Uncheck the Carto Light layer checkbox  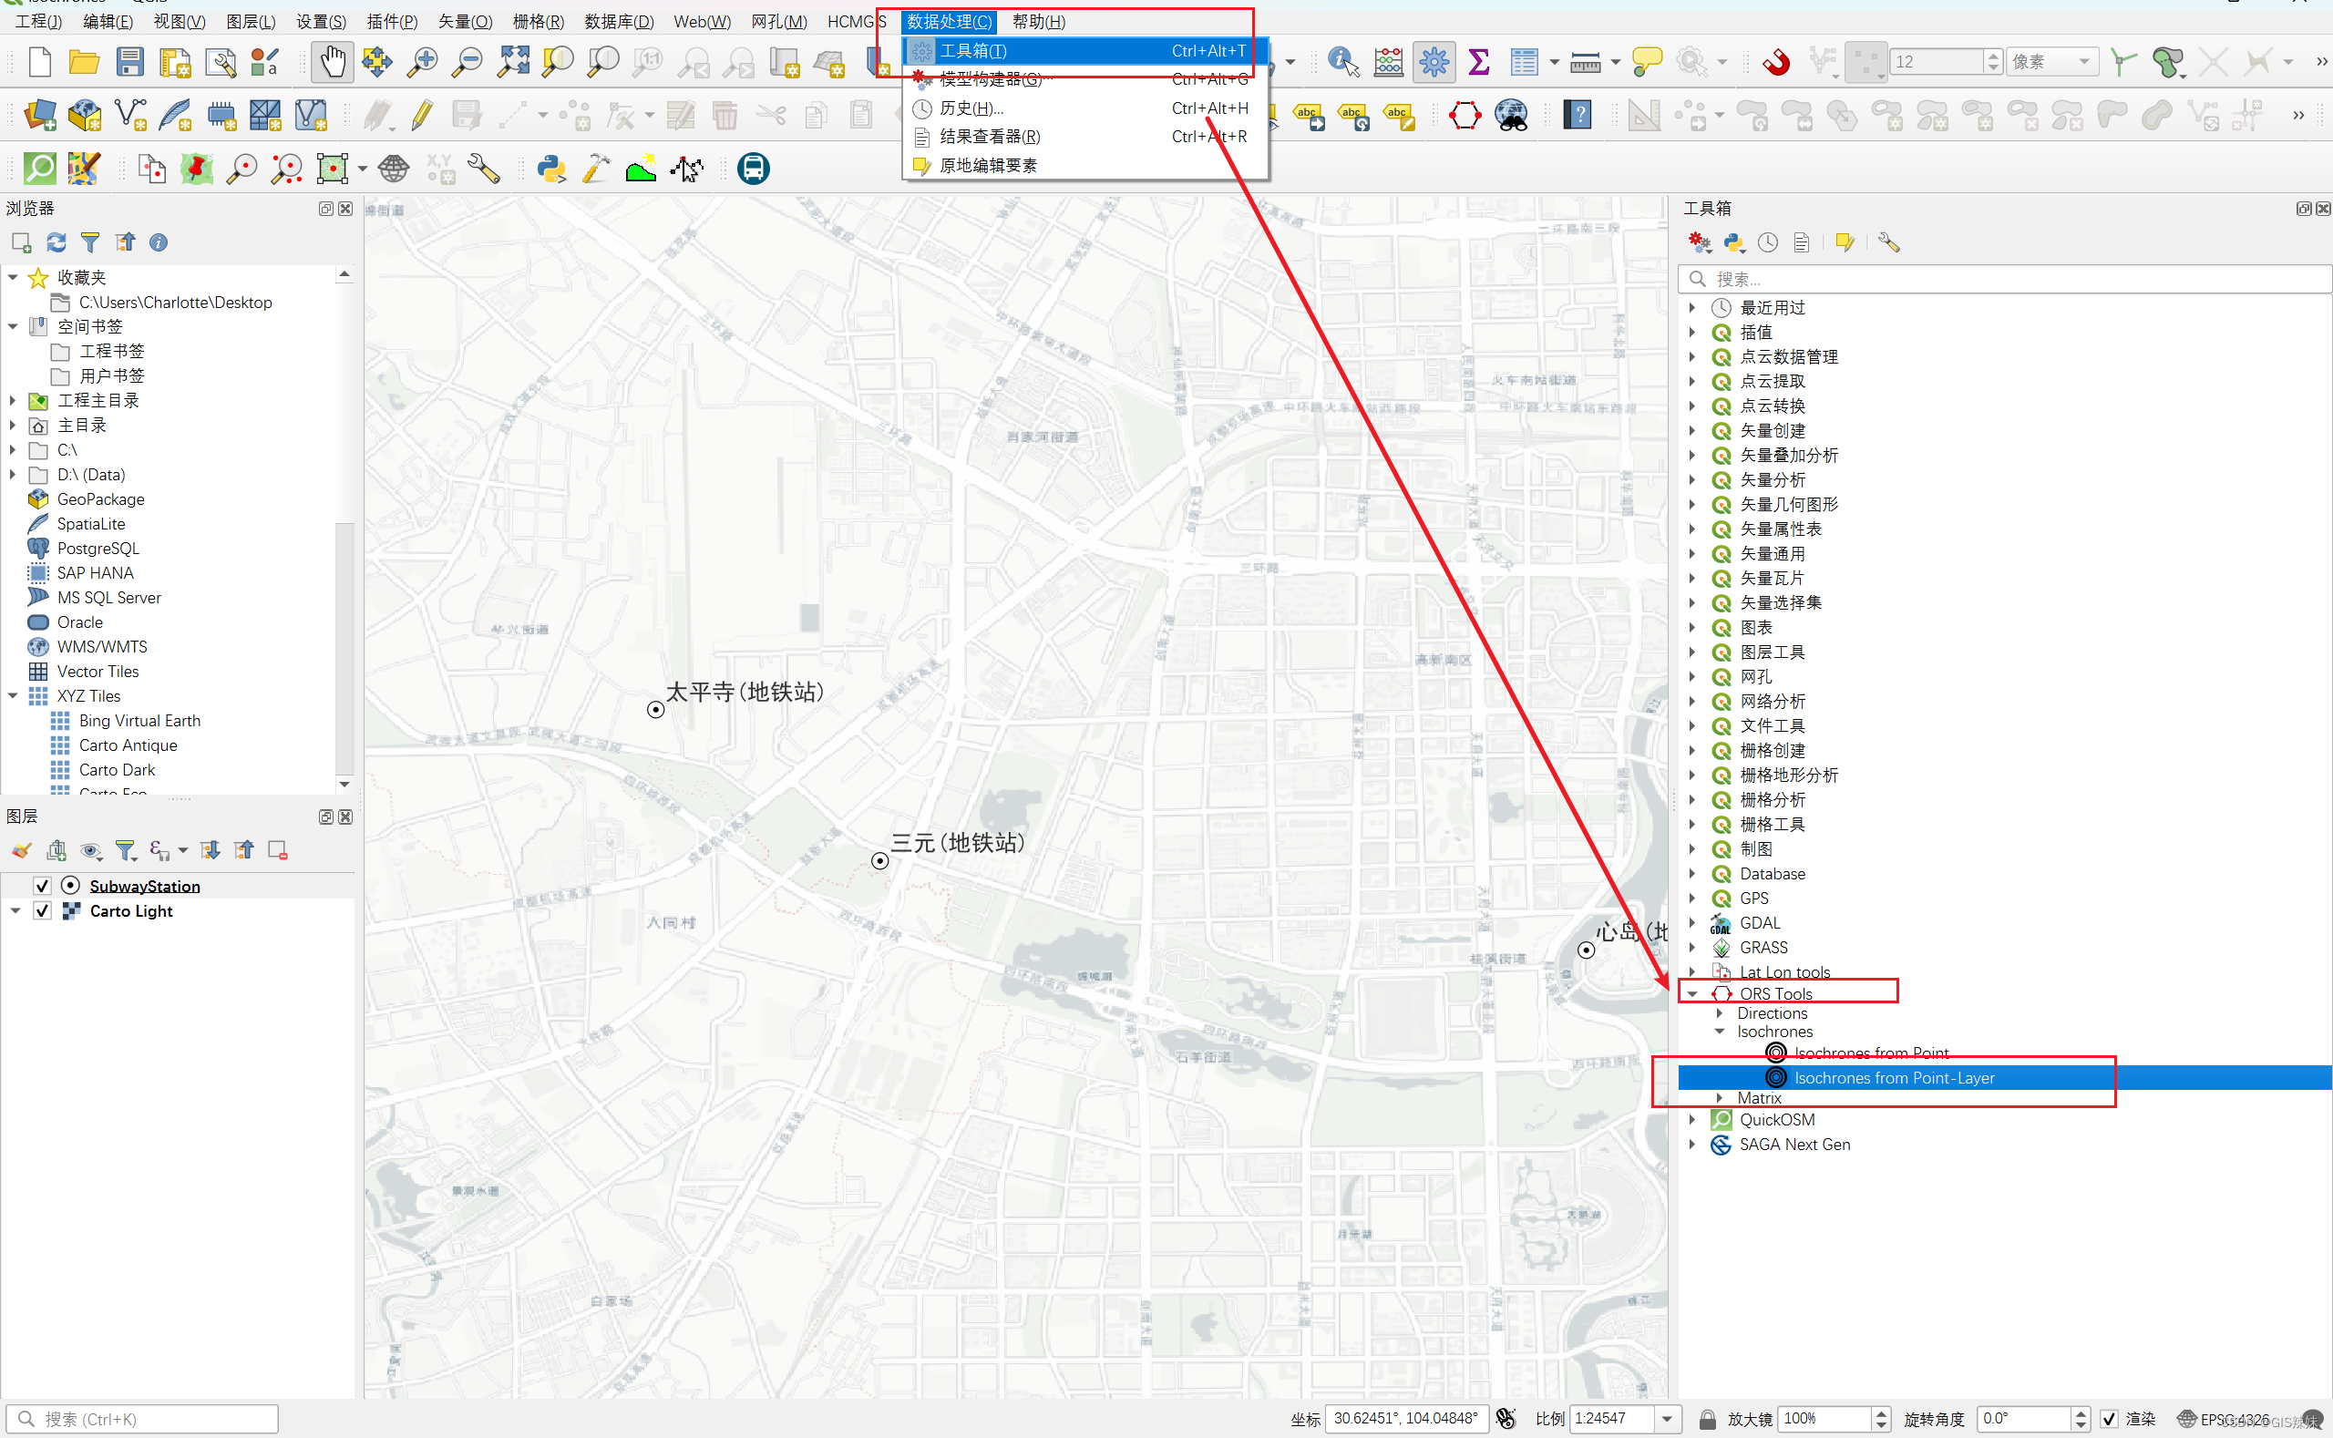[42, 910]
